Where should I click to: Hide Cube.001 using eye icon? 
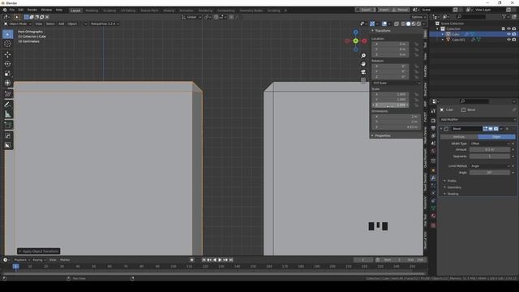click(508, 40)
